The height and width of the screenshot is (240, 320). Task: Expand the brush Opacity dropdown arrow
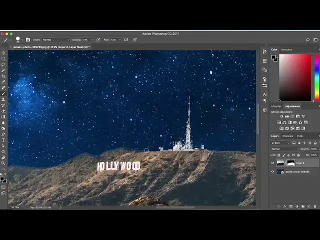point(92,39)
